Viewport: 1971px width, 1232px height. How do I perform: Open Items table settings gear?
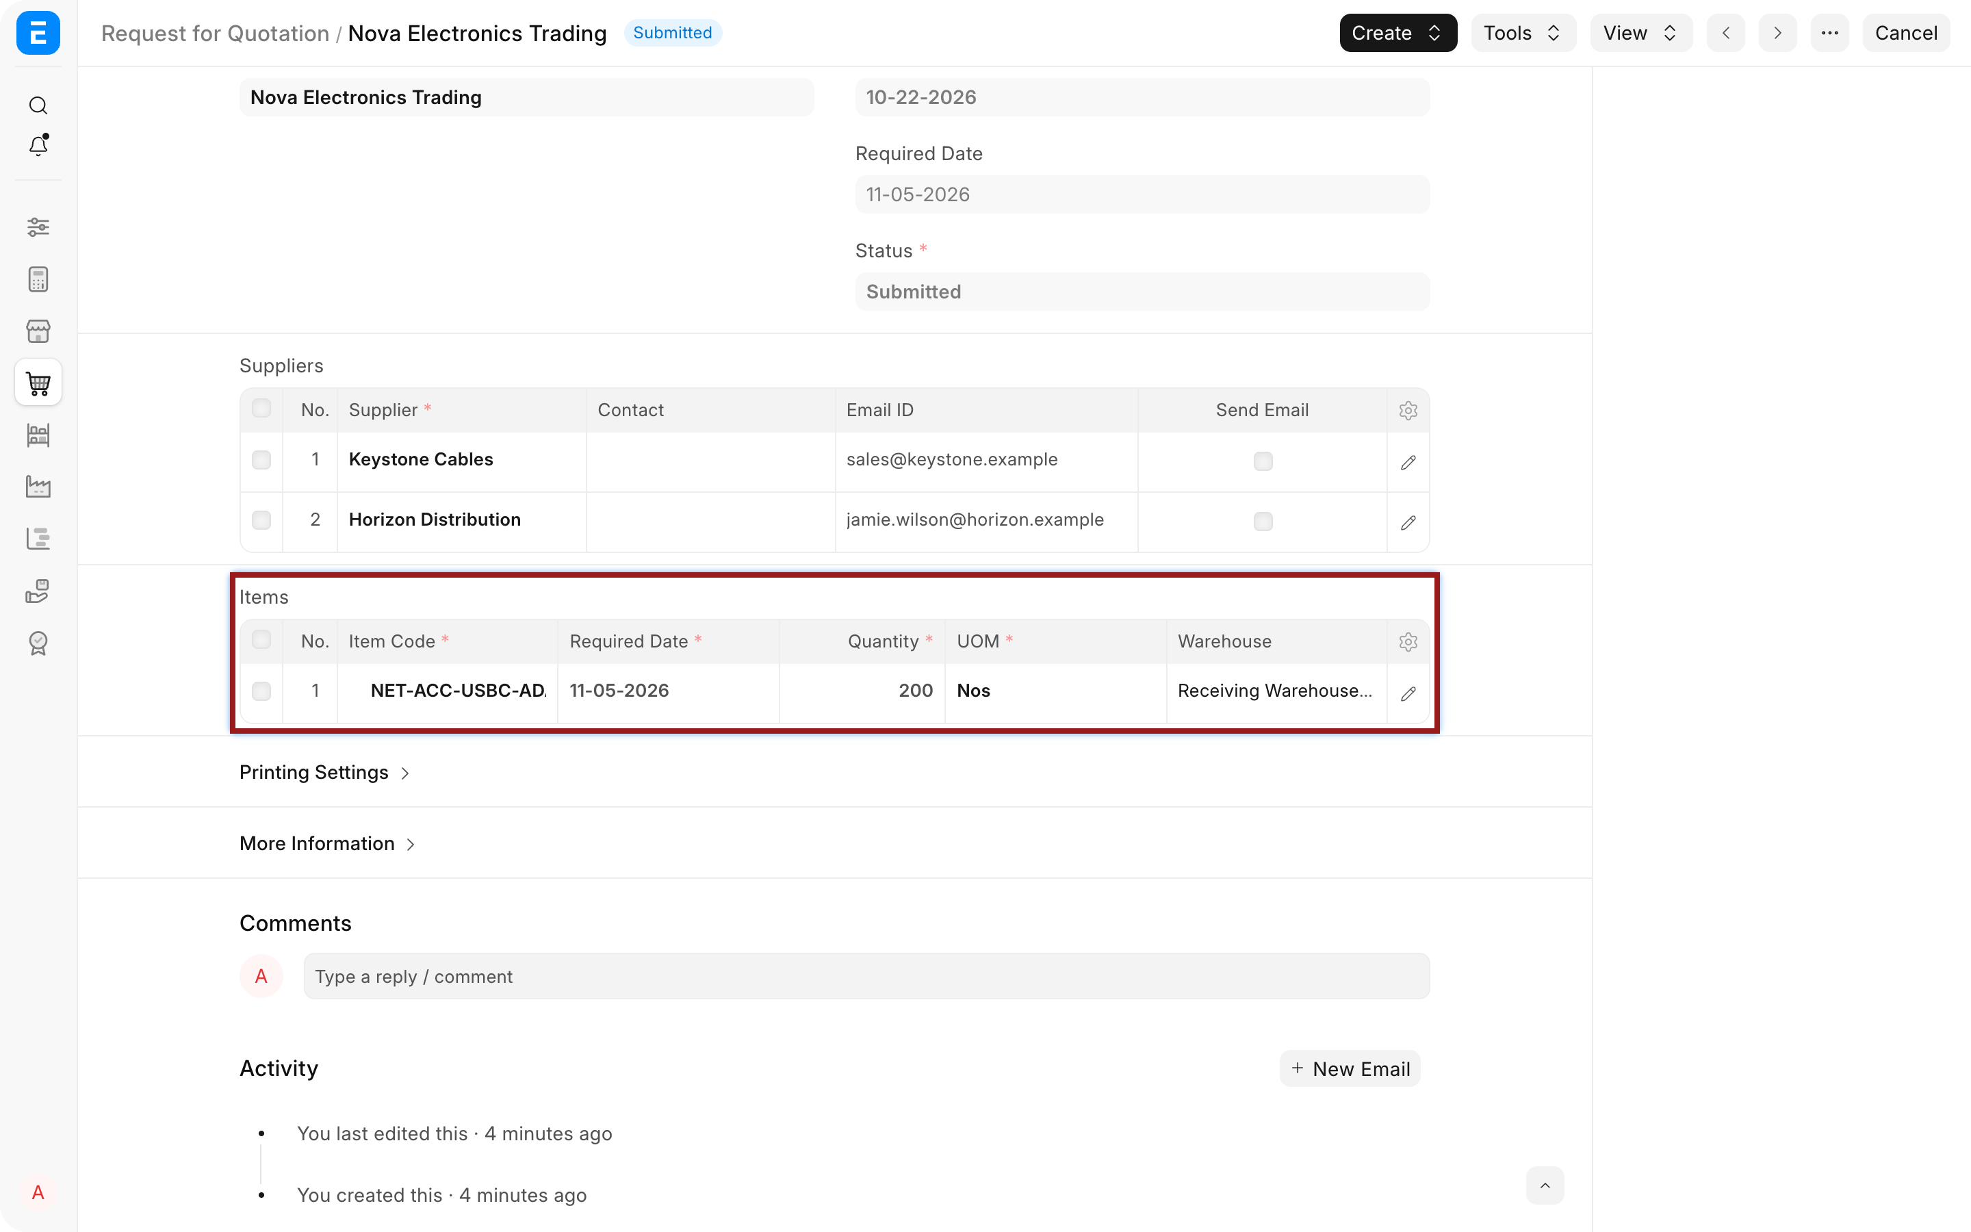(1407, 641)
